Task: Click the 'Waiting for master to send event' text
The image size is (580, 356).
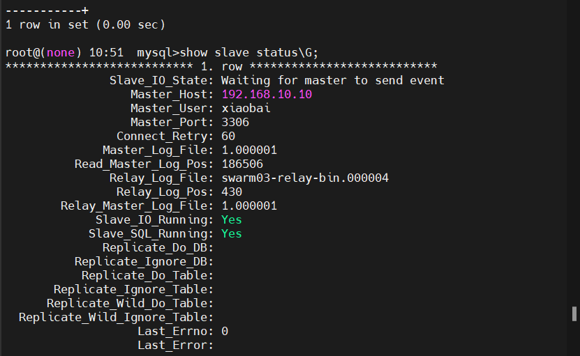Action: pyautogui.click(x=333, y=81)
